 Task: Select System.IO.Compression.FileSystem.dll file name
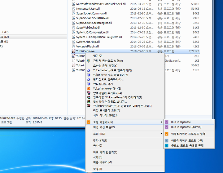point(99,37)
